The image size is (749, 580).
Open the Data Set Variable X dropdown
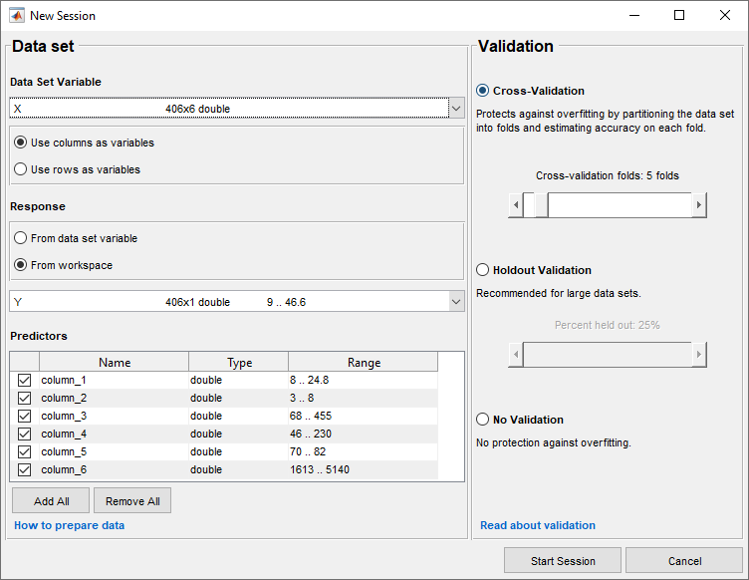456,108
